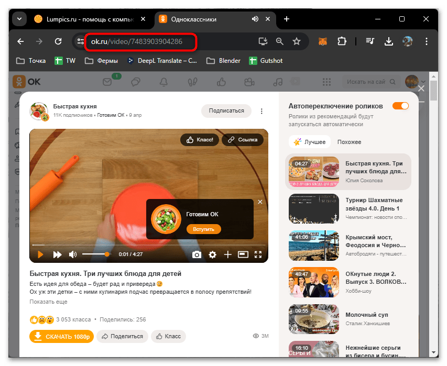The width and height of the screenshot is (447, 366).
Task: Disable automatic video switching toggle
Action: (x=400, y=105)
